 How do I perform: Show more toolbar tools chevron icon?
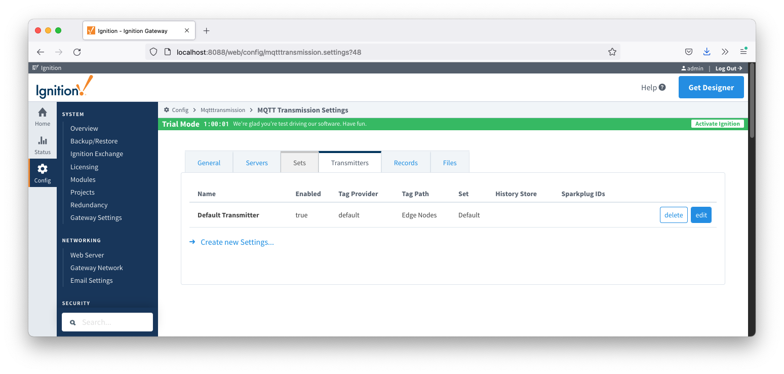[x=725, y=52]
